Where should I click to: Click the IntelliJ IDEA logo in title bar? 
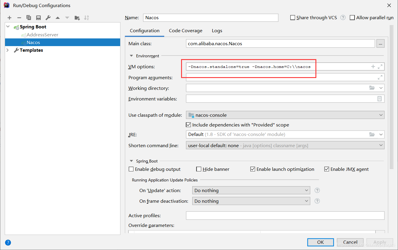tap(7, 5)
